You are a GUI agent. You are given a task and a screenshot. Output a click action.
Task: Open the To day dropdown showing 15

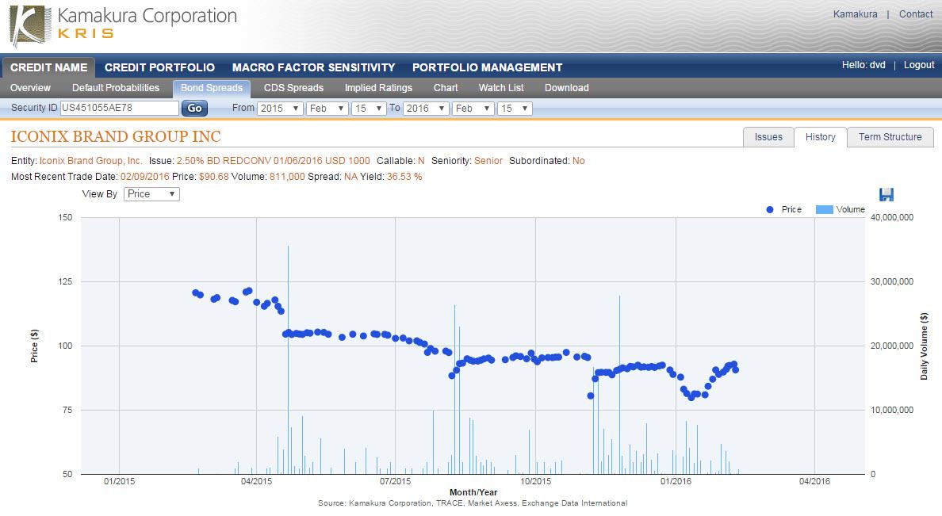pyautogui.click(x=515, y=109)
